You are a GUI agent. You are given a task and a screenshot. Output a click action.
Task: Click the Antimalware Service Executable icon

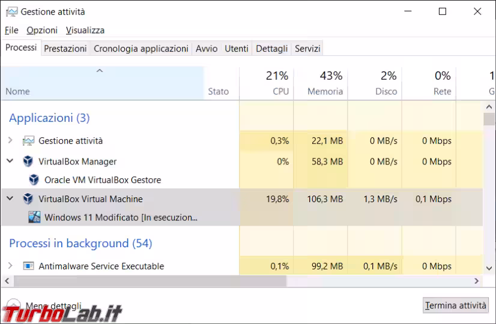[28, 266]
